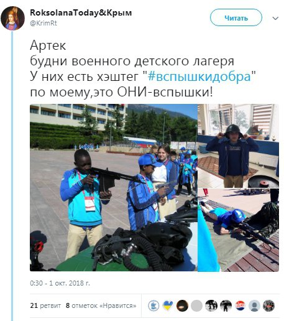Screen dimensions: 284x321
Task: View the 21 ретвит list
Action: [x=45, y=305]
